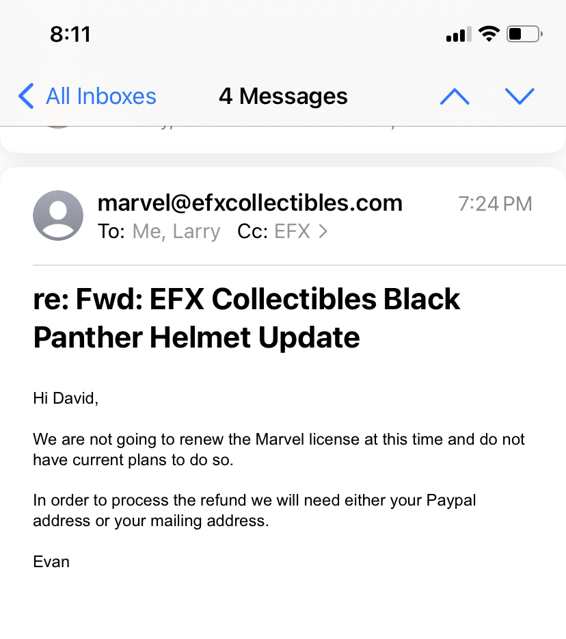This screenshot has width=566, height=639.
Task: Show next message with down arrow
Action: click(x=520, y=96)
